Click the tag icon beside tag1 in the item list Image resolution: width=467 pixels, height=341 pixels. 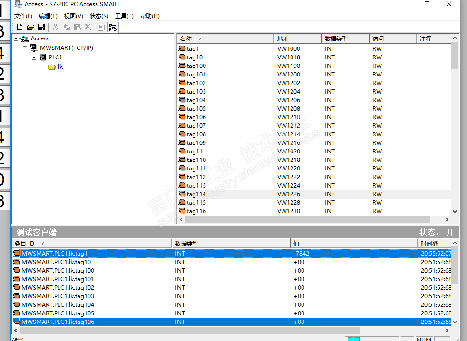point(182,48)
